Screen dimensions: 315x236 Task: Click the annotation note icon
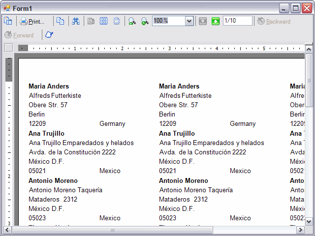[x=49, y=35]
